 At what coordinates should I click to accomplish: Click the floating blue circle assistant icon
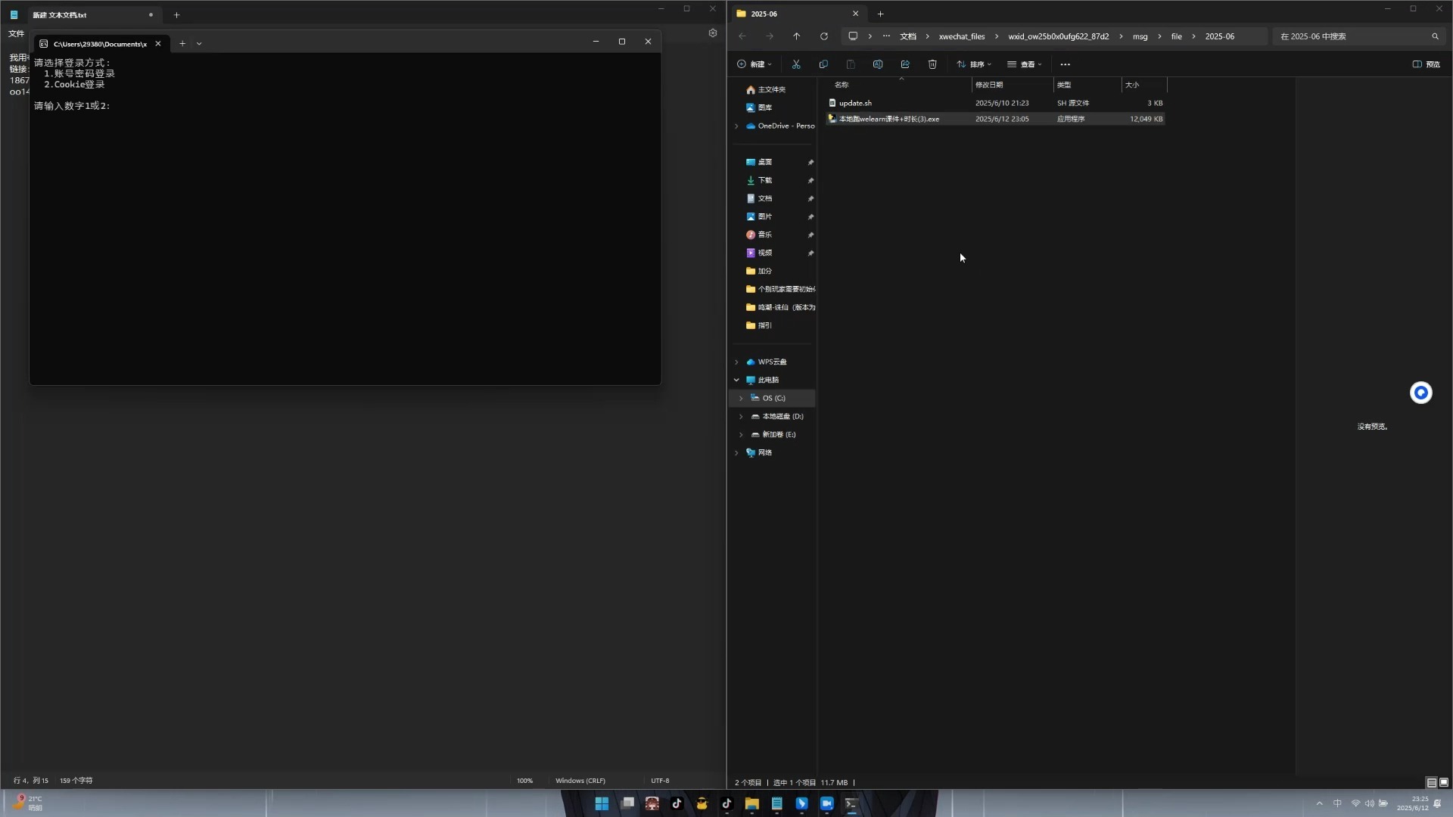coord(1420,393)
